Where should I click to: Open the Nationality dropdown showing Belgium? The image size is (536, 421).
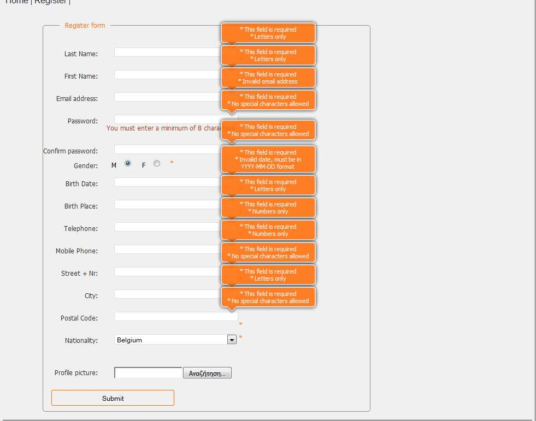[175, 339]
